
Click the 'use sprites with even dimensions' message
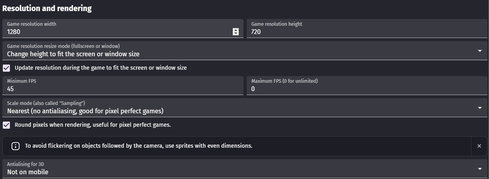[x=139, y=146]
